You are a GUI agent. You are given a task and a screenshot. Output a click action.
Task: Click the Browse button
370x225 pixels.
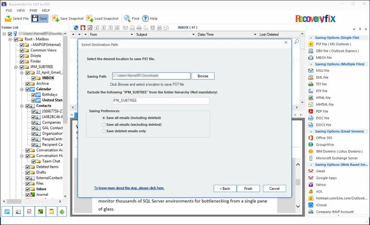[x=203, y=76]
